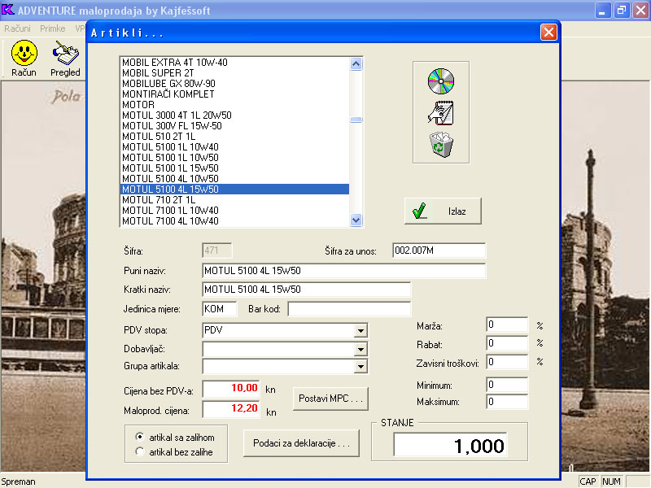Click the article list scrollbar thumb

[x=356, y=120]
